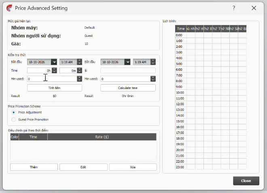
Task: Increase the left Min used value
Action: coord(80,77)
